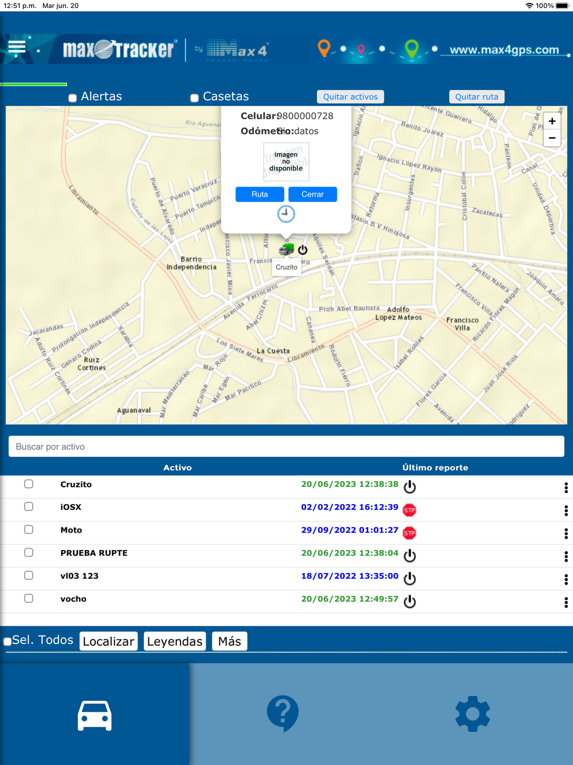The image size is (573, 765).
Task: Open more options for PRUEBA RUPTE
Action: (566, 556)
